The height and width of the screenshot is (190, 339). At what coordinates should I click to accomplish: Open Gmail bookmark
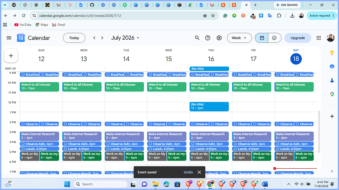tap(58, 25)
